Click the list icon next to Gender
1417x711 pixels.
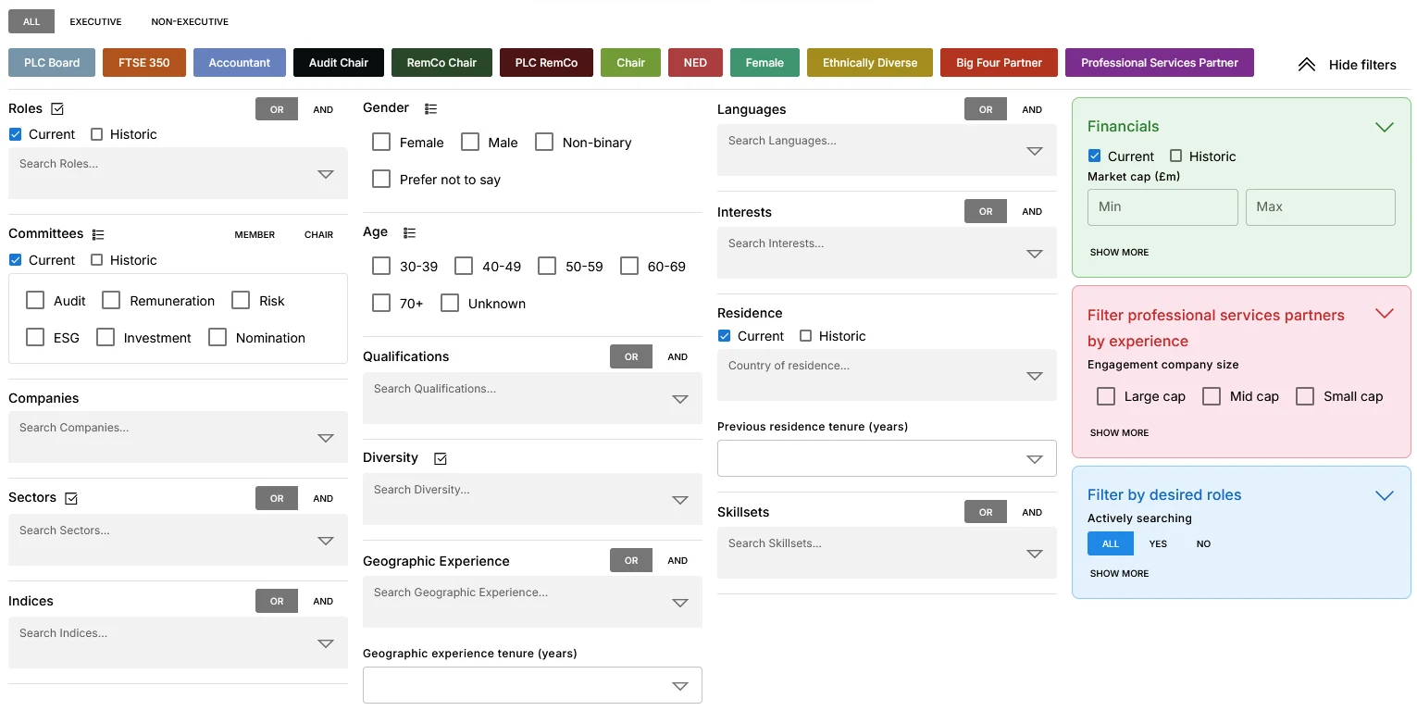pyautogui.click(x=430, y=108)
